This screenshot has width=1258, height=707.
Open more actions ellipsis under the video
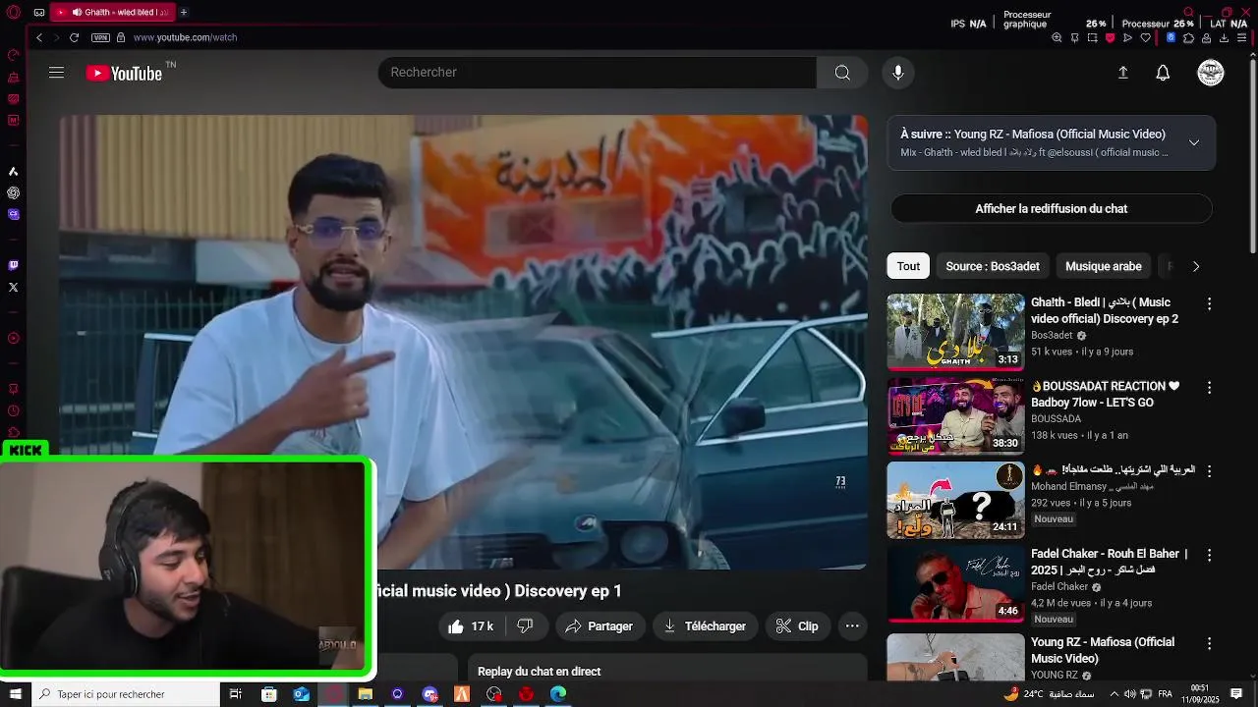(852, 626)
